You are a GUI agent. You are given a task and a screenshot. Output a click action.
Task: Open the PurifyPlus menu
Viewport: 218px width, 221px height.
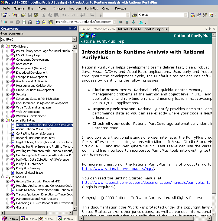click(91, 8)
